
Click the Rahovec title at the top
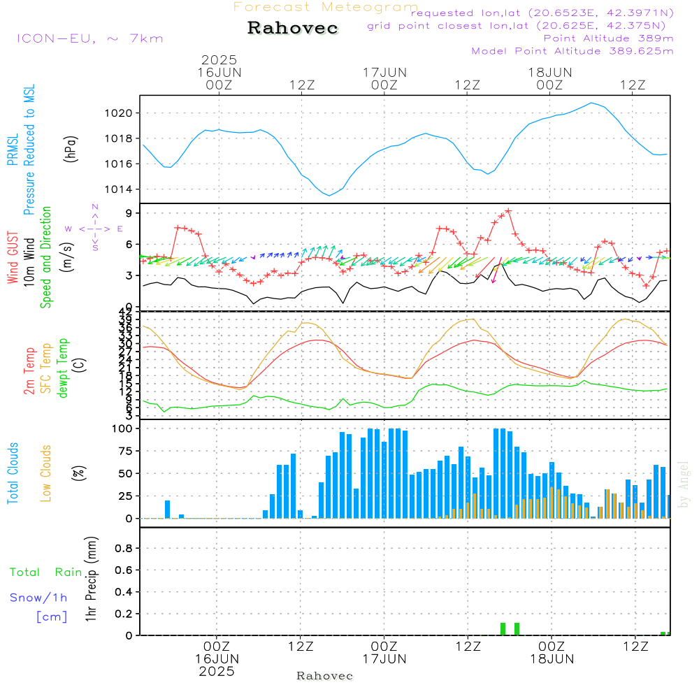[293, 29]
